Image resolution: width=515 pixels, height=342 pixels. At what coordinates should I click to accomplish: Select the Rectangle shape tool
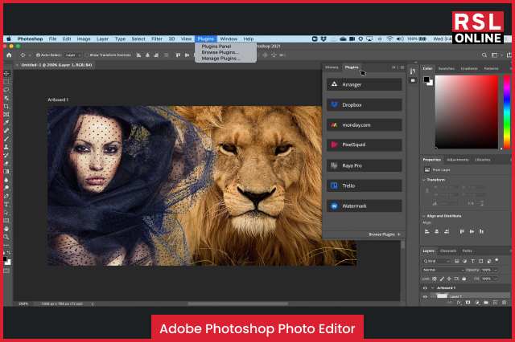6,221
